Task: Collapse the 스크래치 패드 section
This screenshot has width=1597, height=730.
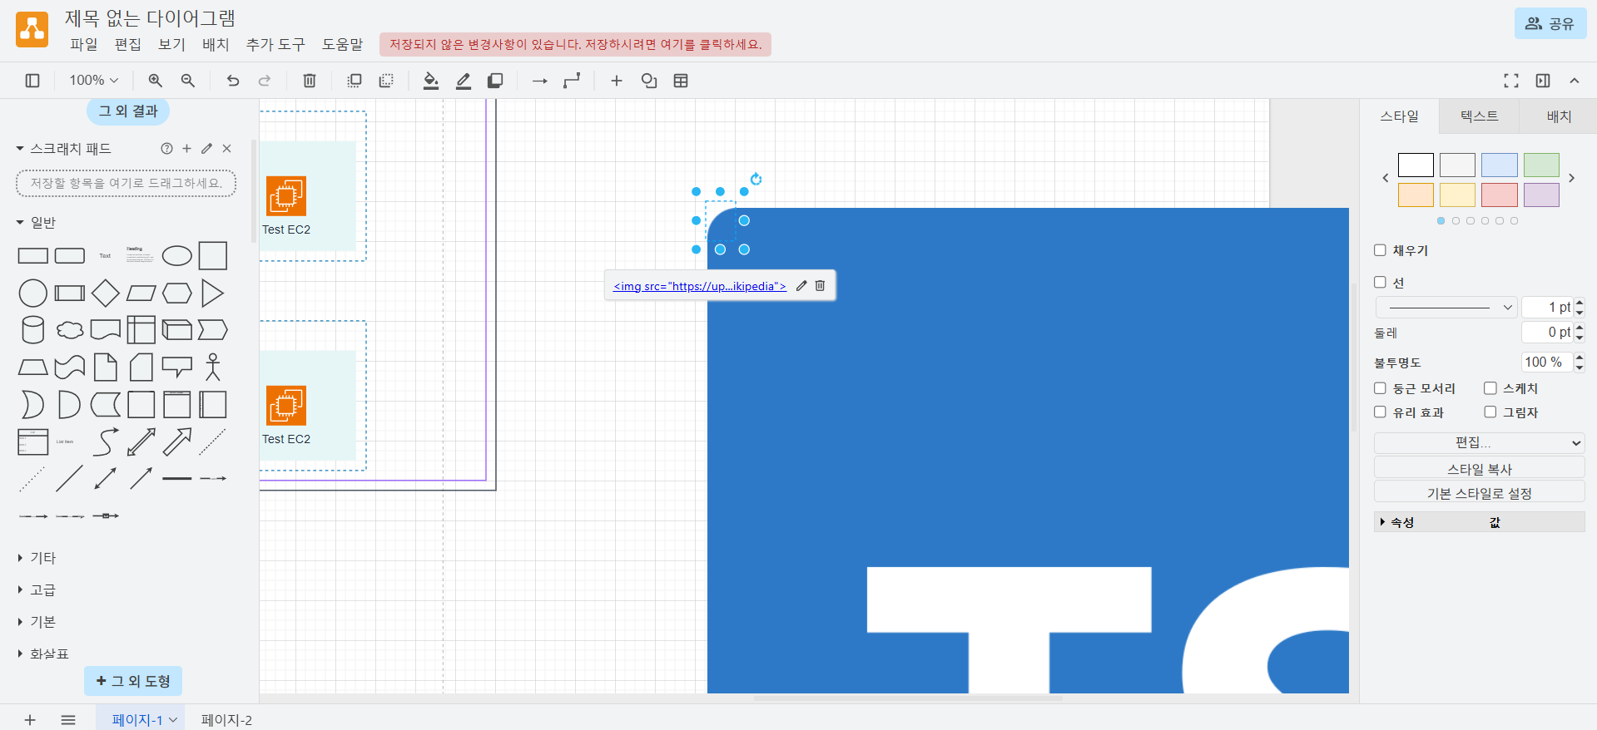Action: (63, 149)
